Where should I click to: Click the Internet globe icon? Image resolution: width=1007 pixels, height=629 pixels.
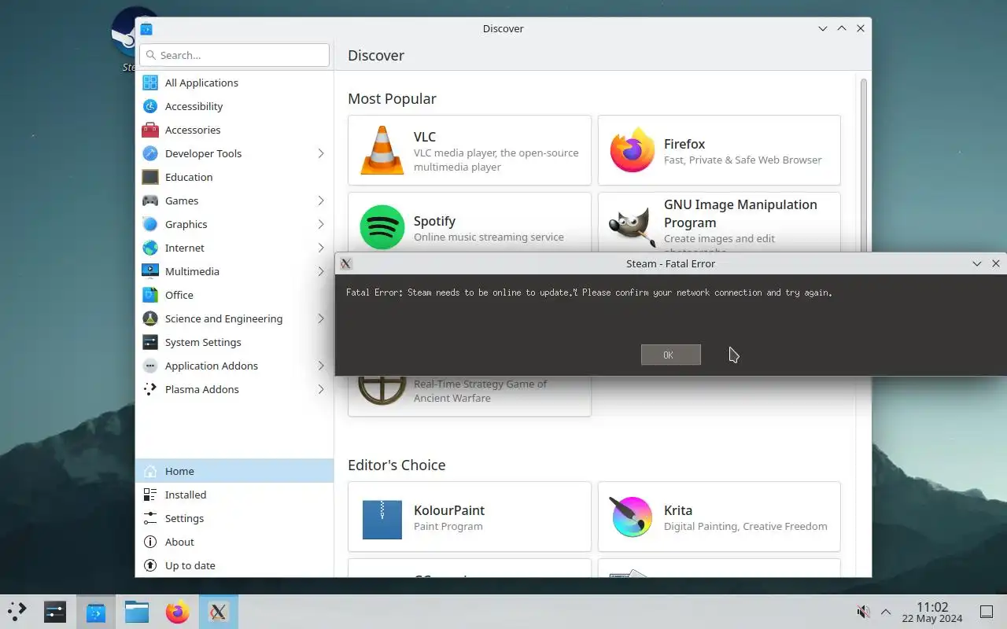click(x=150, y=248)
